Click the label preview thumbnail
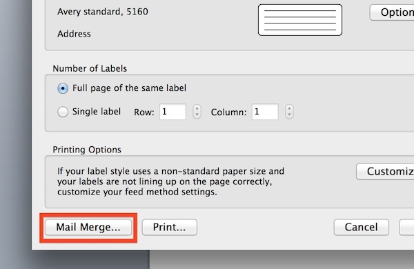The width and height of the screenshot is (414, 269). tap(300, 20)
